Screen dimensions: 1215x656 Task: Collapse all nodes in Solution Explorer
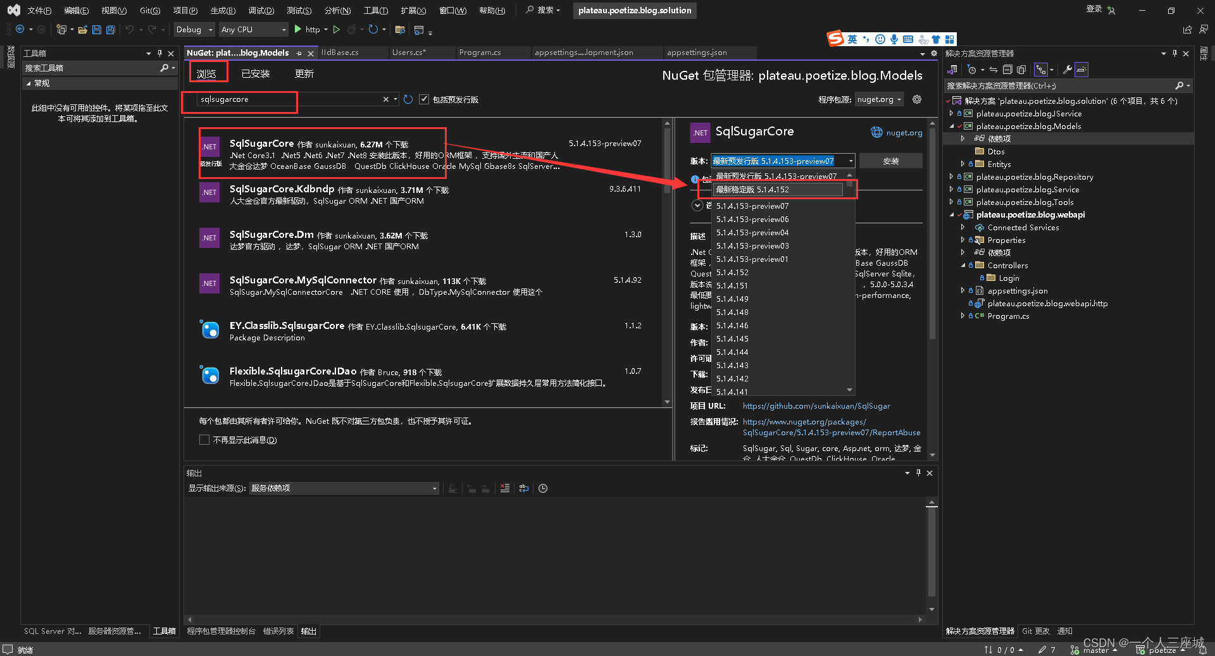pos(1007,70)
